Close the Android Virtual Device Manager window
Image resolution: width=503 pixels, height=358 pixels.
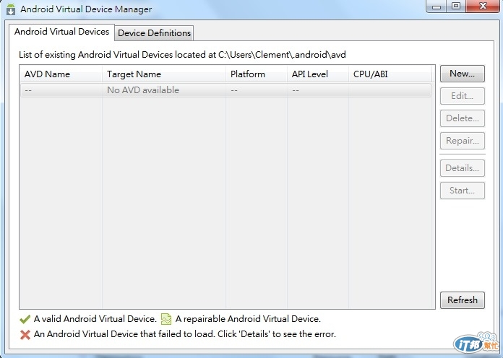click(x=483, y=6)
